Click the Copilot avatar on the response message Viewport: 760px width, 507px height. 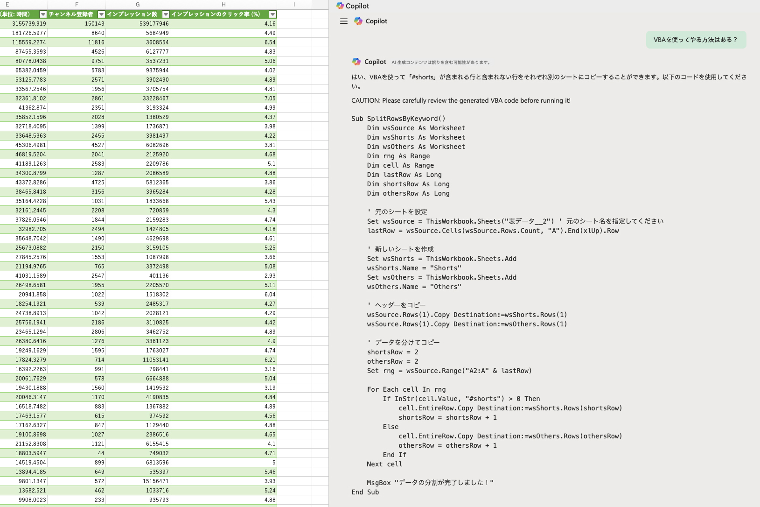tap(356, 62)
